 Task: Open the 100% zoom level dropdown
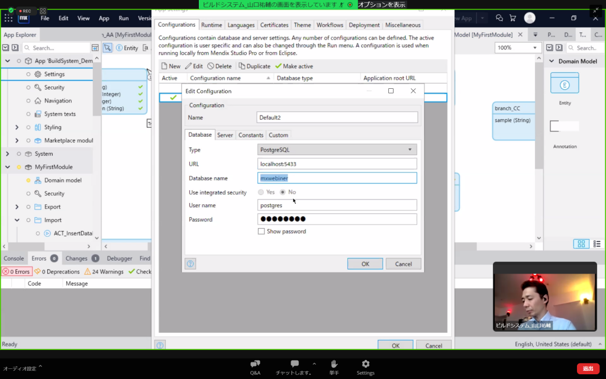(518, 47)
